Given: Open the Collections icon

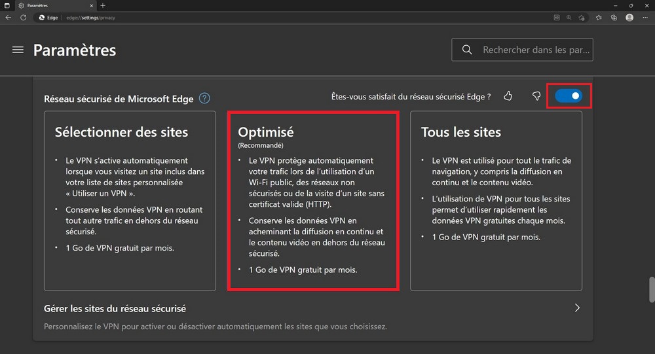Looking at the screenshot, I should pos(614,18).
